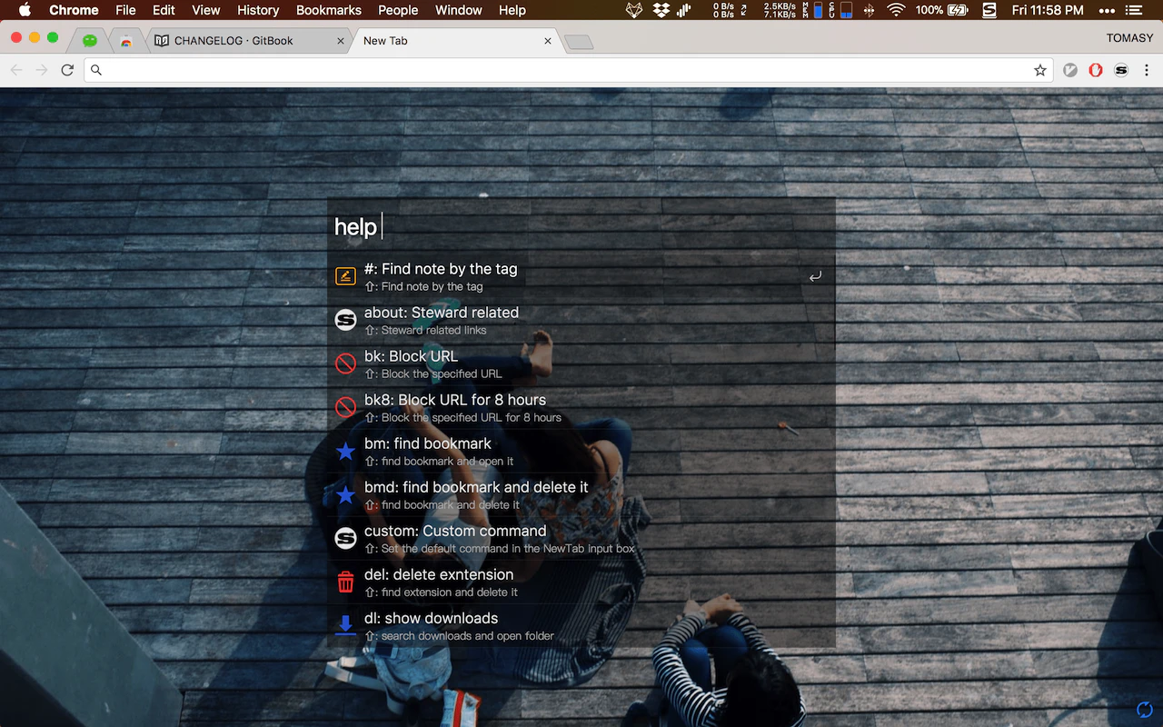Image resolution: width=1163 pixels, height=727 pixels.
Task: Select the 'custom: Custom command' result
Action: point(581,538)
